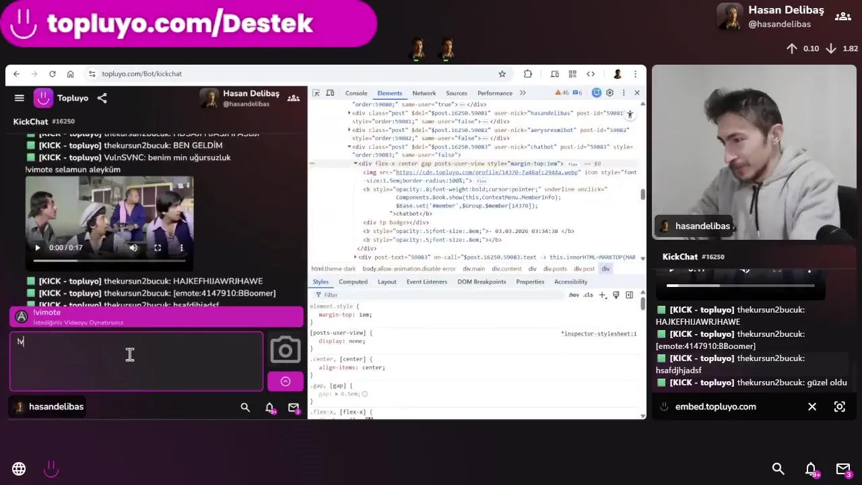Click the 46 warnings counter
The image size is (862, 485).
click(562, 93)
